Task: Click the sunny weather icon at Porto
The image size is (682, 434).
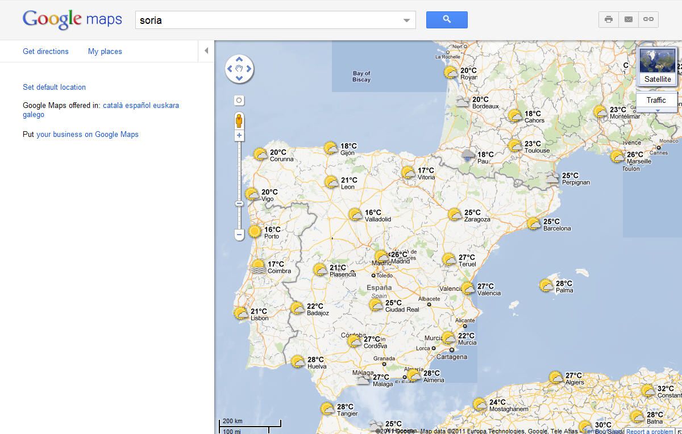Action: [x=255, y=232]
